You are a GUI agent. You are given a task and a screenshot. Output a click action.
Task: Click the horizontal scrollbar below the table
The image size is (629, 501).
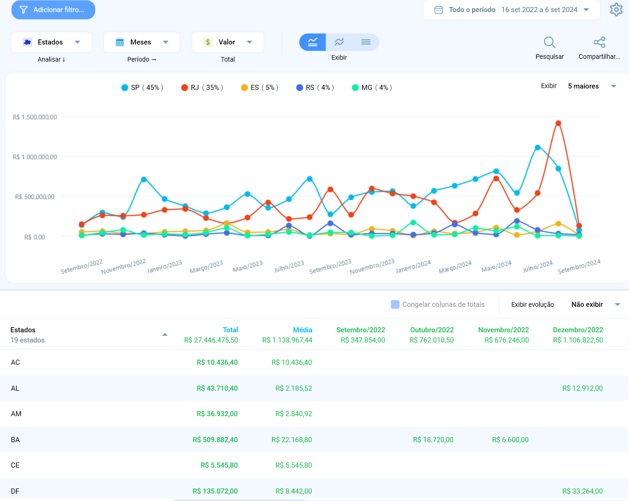point(239,500)
